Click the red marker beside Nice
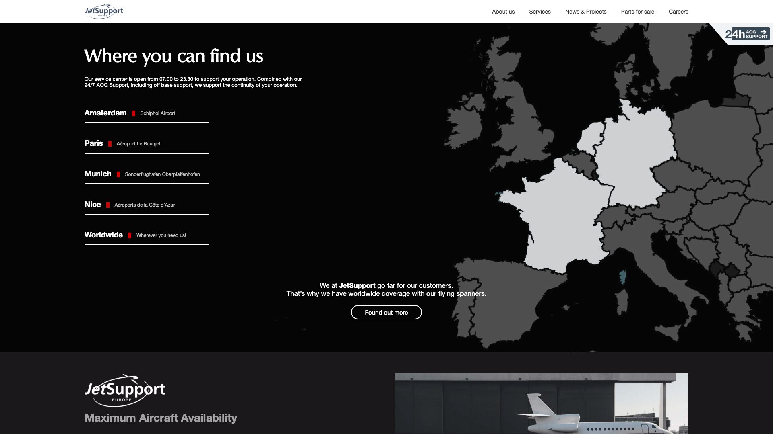773x434 pixels. pos(108,205)
